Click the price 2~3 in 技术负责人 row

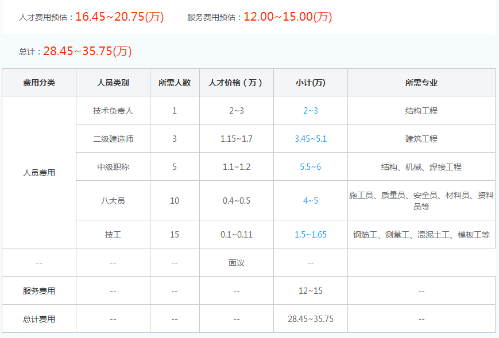(x=236, y=111)
